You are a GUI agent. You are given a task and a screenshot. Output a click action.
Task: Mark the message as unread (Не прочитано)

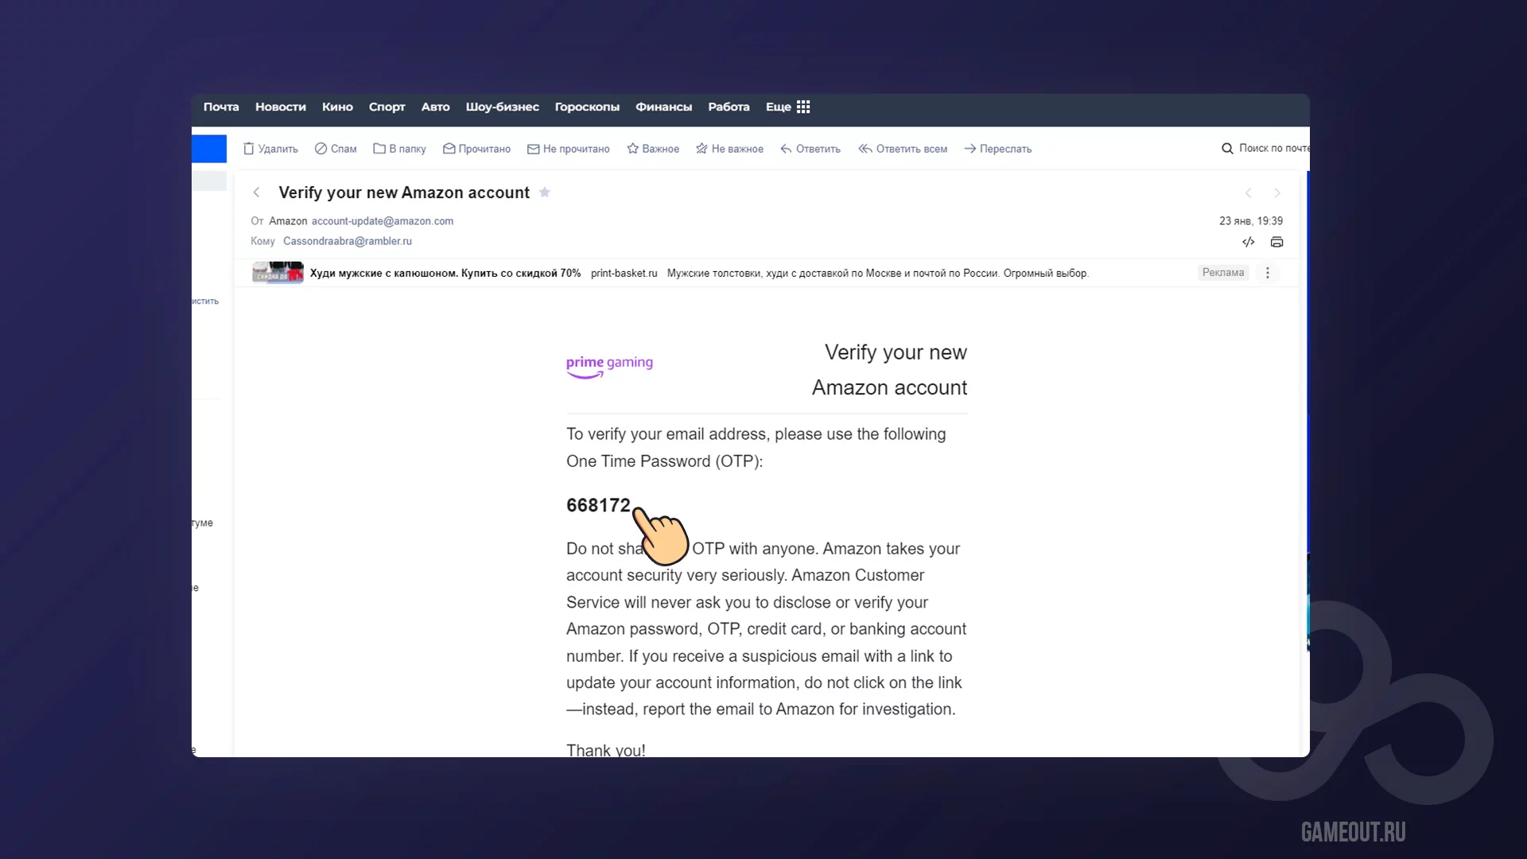tap(568, 149)
